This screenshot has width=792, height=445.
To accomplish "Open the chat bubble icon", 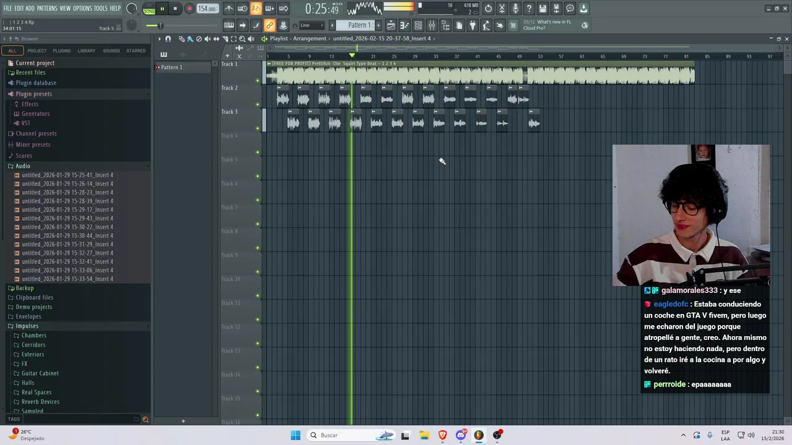I will pos(570,9).
